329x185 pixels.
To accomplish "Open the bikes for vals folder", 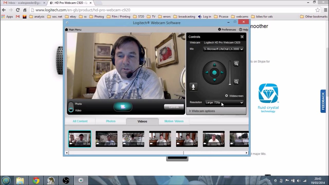I will (x=262, y=16).
